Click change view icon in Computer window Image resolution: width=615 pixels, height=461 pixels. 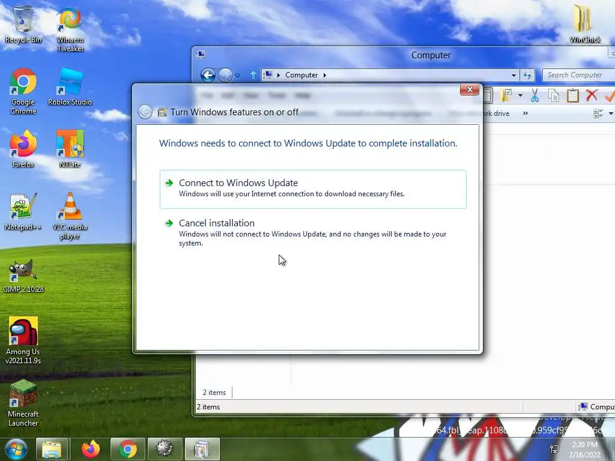[599, 113]
